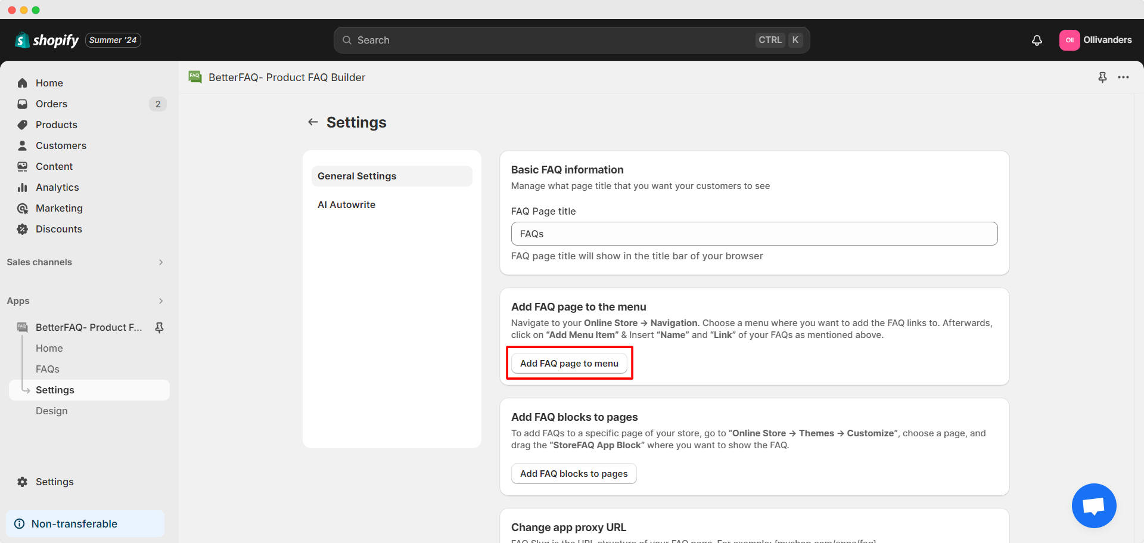The width and height of the screenshot is (1144, 543).
Task: Click the Non-transferable banner
Action: [x=85, y=524]
